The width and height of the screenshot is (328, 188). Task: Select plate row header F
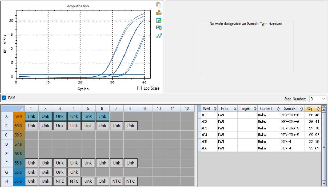(x=7, y=163)
